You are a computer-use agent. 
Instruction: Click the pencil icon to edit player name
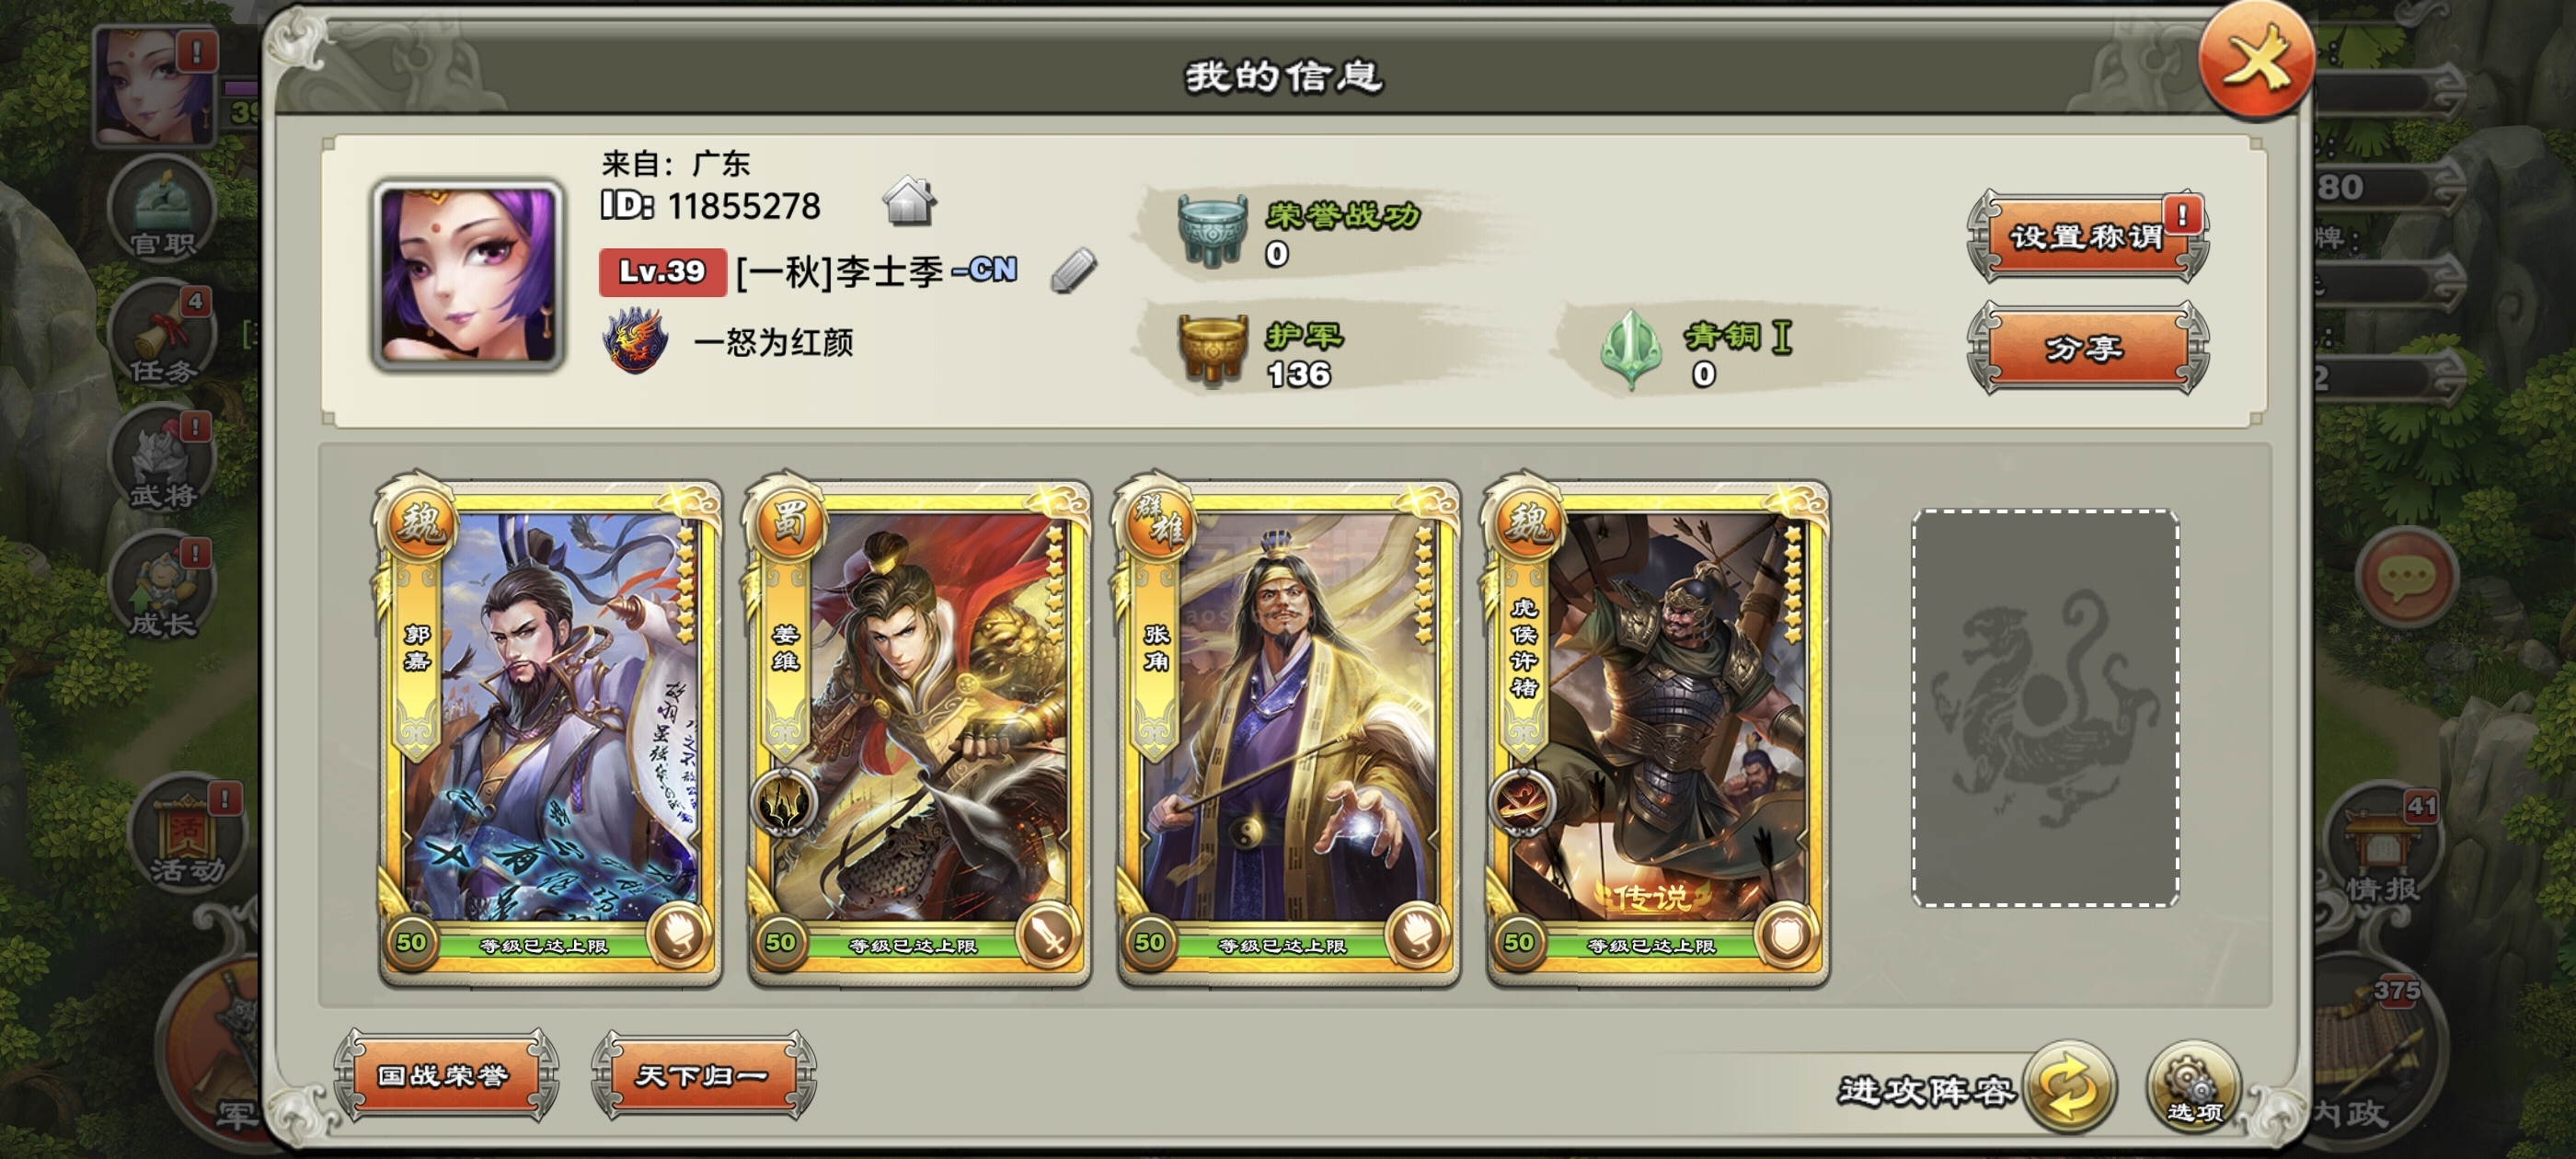(1074, 270)
